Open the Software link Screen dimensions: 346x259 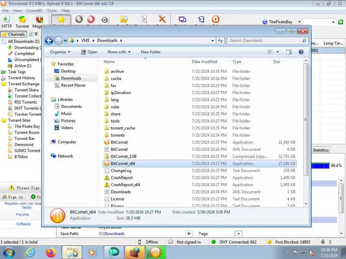click(23, 224)
